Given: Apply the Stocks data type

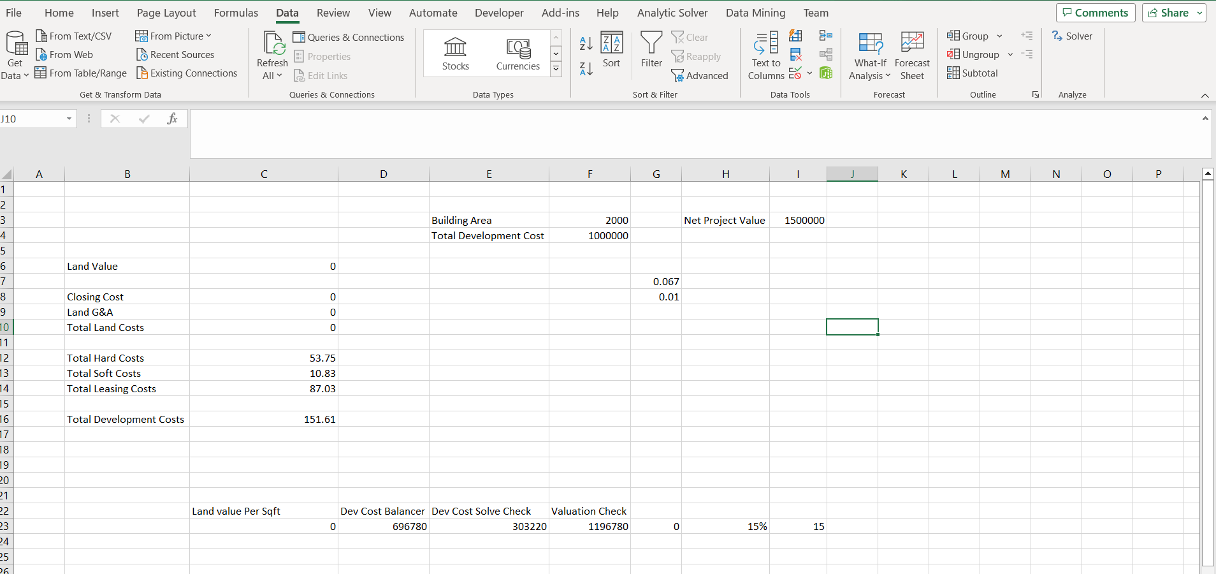Looking at the screenshot, I should click(455, 54).
